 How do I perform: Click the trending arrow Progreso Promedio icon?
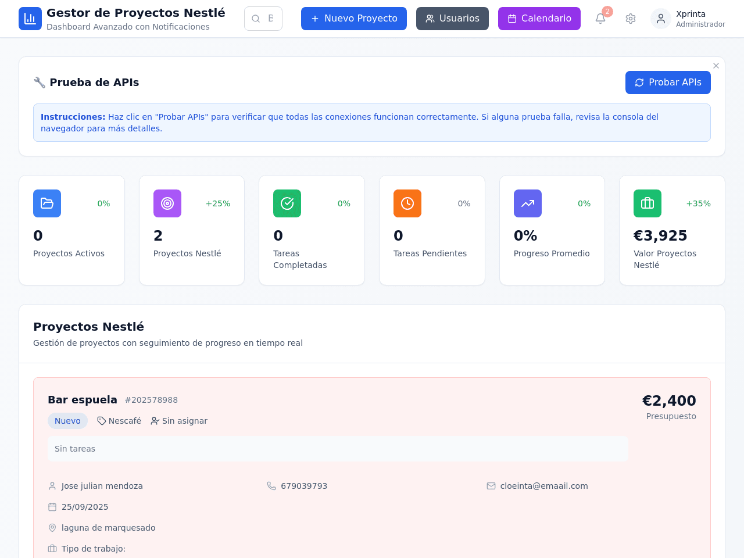click(x=528, y=203)
